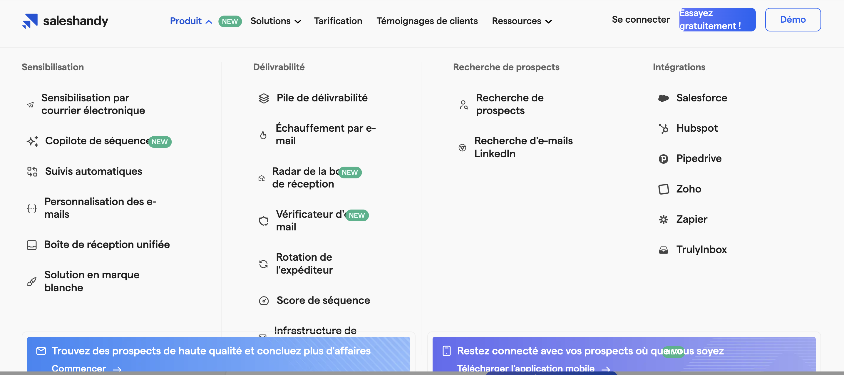Click the sparkle icon for Copilote de séquence
This screenshot has height=375, width=844.
(32, 141)
